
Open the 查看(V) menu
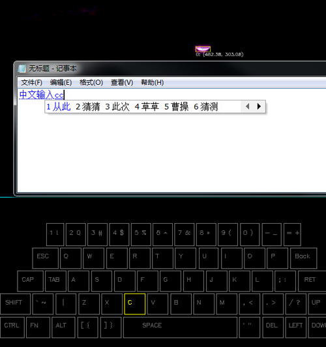point(122,83)
